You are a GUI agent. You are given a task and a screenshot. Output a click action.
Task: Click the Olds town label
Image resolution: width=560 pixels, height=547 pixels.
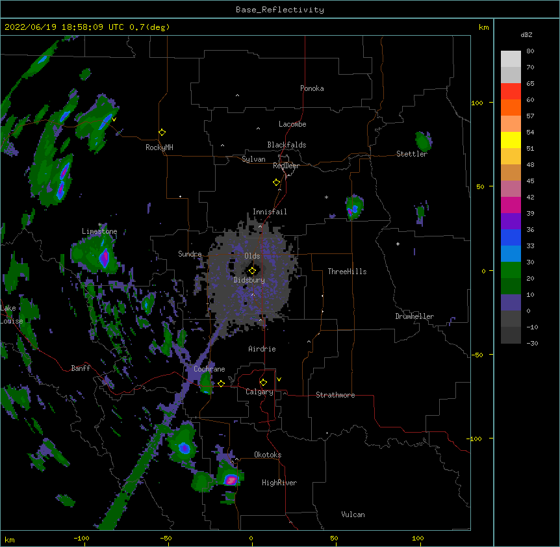point(252,256)
